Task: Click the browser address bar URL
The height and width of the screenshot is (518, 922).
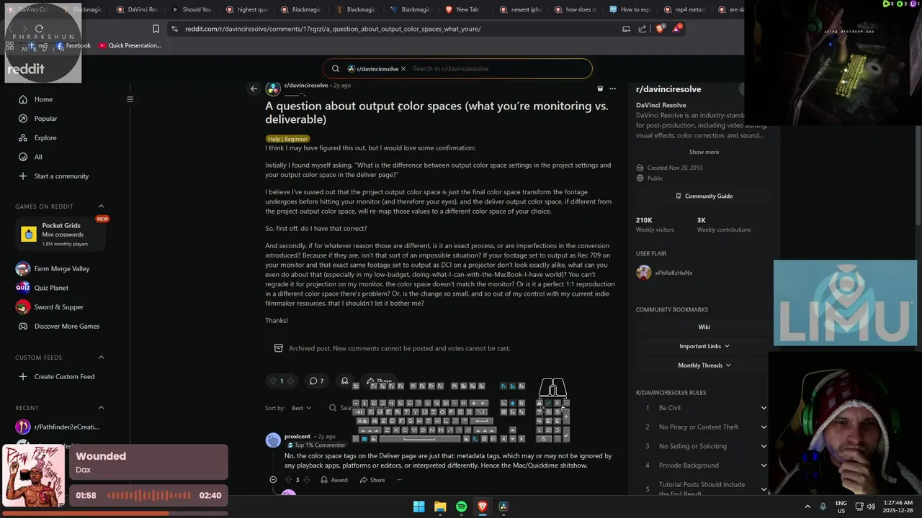Action: [x=333, y=29]
